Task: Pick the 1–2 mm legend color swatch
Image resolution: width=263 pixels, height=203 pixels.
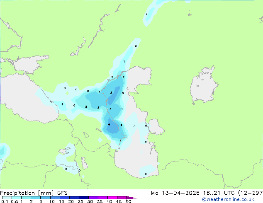Action: pyautogui.click(x=26, y=198)
